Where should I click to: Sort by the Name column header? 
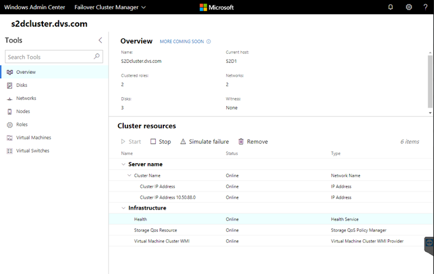127,154
